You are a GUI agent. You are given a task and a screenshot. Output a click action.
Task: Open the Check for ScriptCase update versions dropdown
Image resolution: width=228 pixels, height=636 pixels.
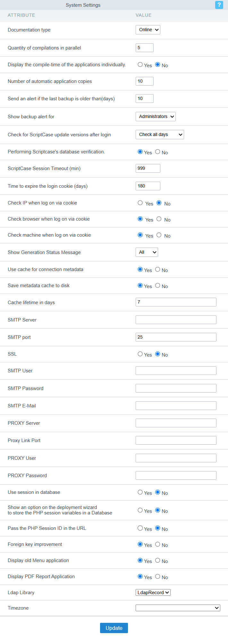(x=160, y=134)
